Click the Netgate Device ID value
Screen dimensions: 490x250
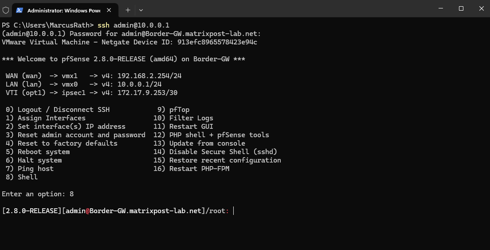pyautogui.click(x=217, y=42)
